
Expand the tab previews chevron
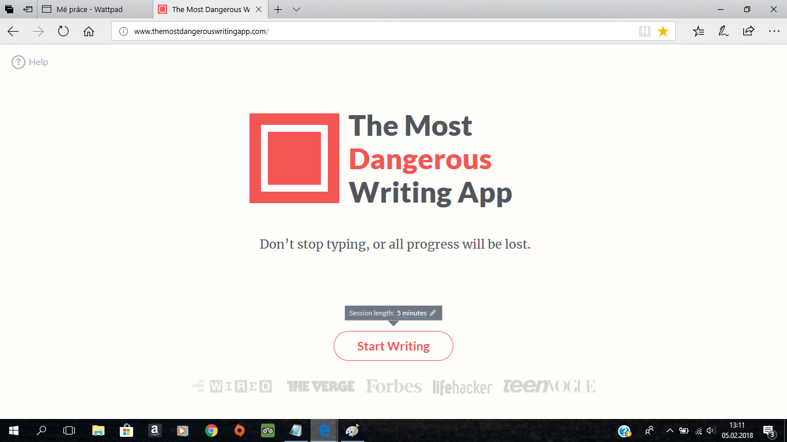[296, 9]
